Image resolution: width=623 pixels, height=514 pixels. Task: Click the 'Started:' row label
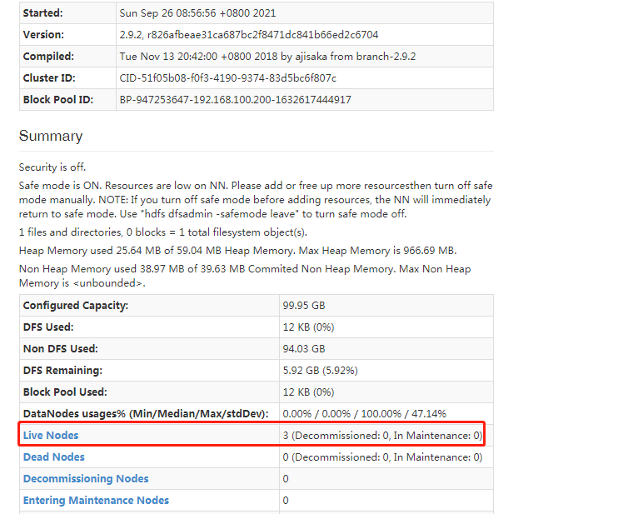(x=43, y=13)
